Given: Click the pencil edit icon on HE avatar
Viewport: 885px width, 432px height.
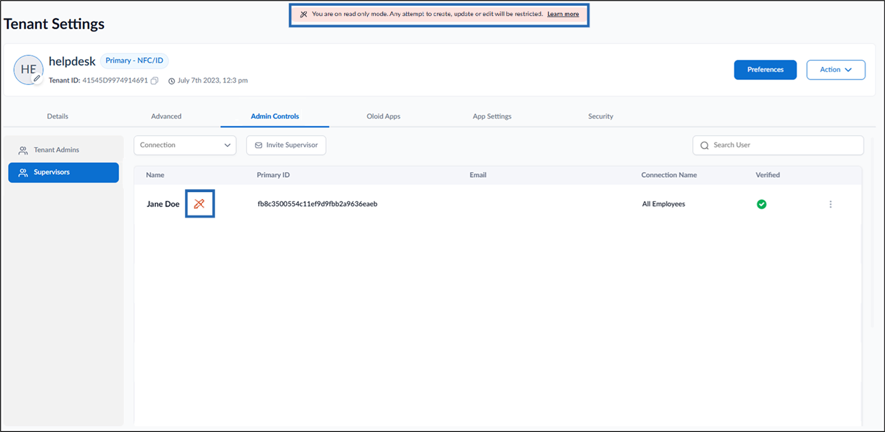Looking at the screenshot, I should (37, 79).
